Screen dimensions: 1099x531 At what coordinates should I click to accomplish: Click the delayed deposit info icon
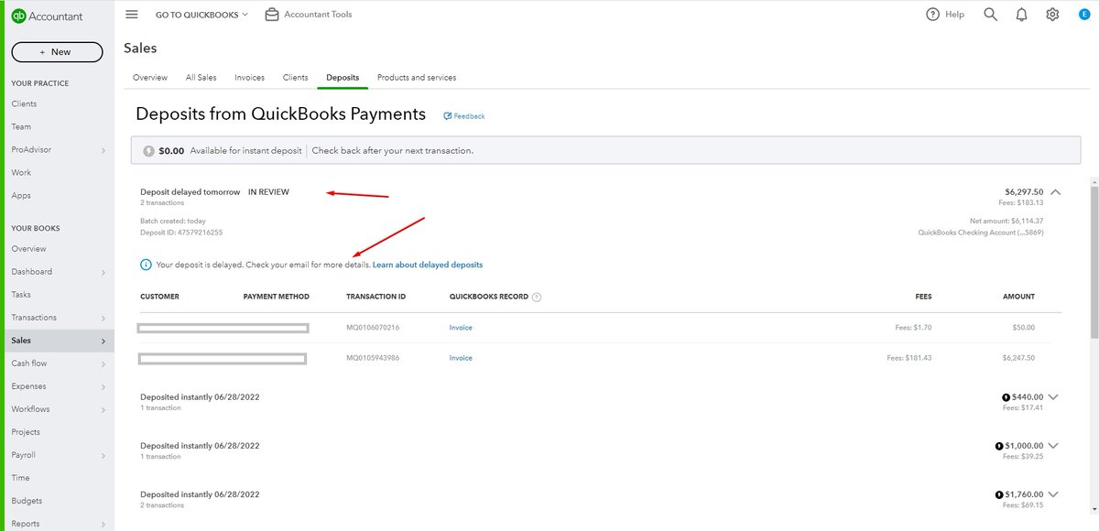(146, 265)
